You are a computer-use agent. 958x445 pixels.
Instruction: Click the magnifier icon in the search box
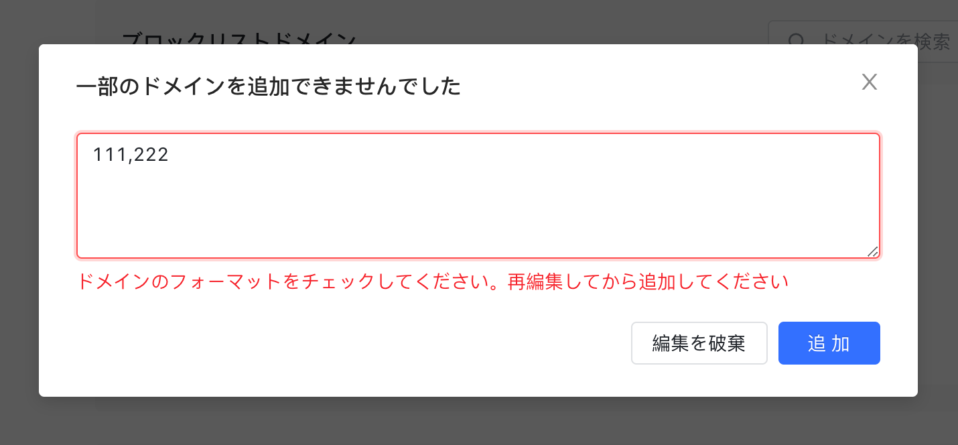796,42
